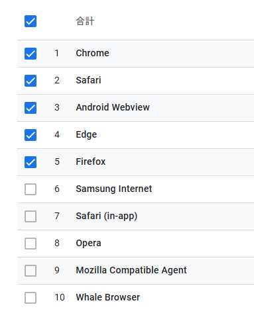
Task: Uncheck the Chrome row checkbox
Action: 31,54
